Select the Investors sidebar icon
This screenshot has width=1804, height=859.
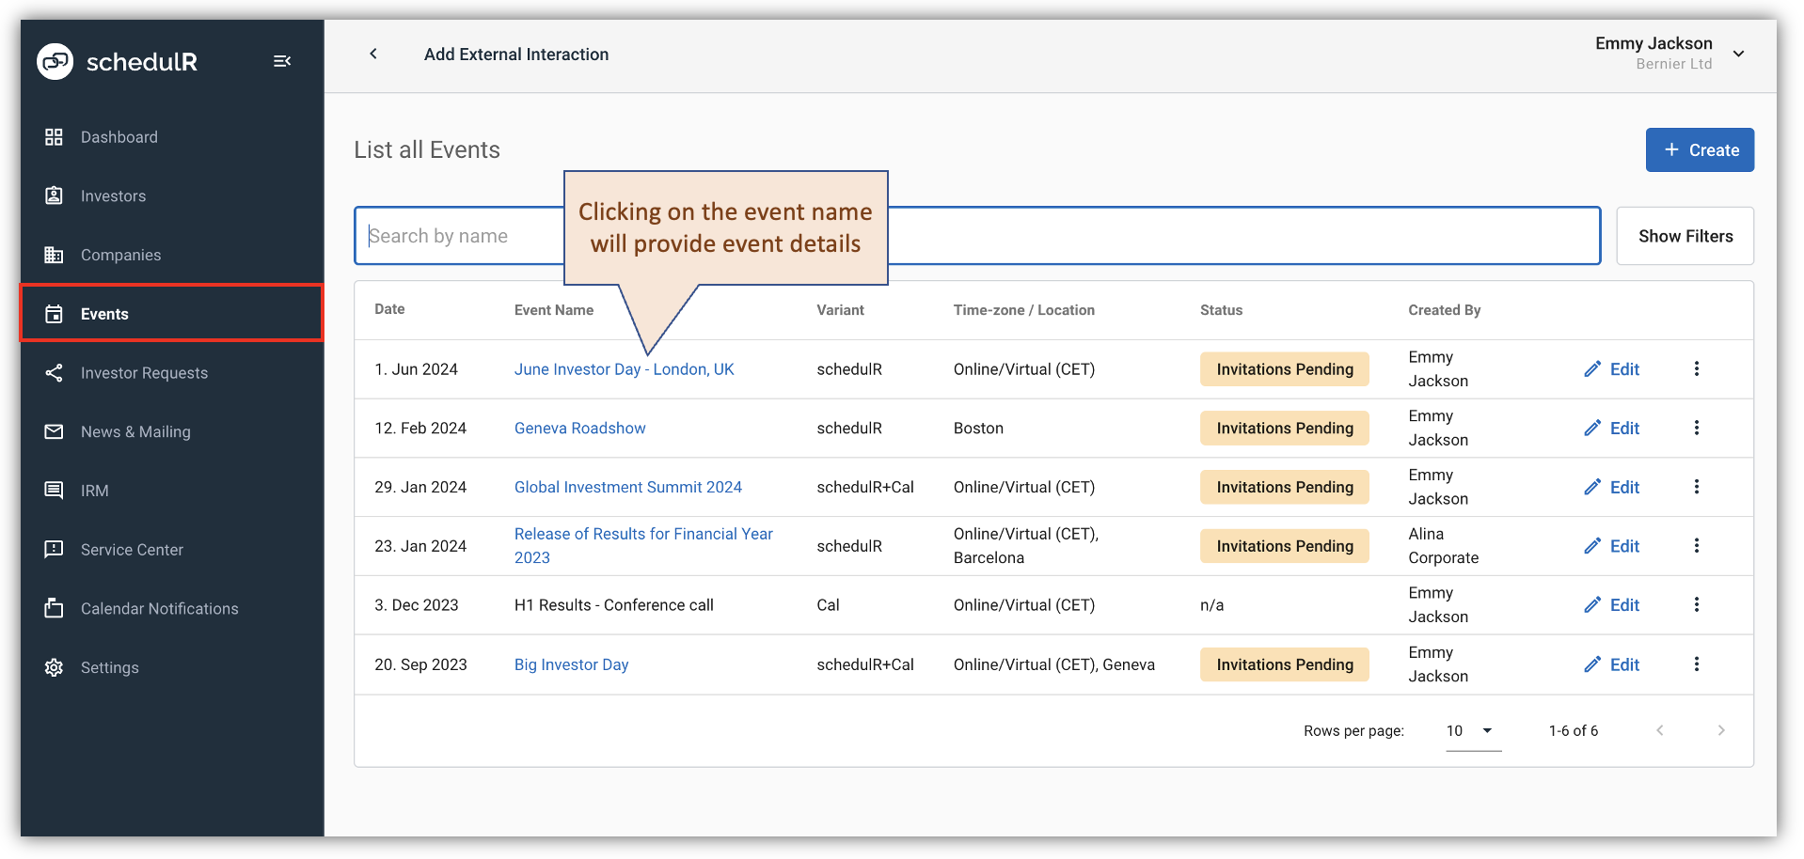[55, 195]
